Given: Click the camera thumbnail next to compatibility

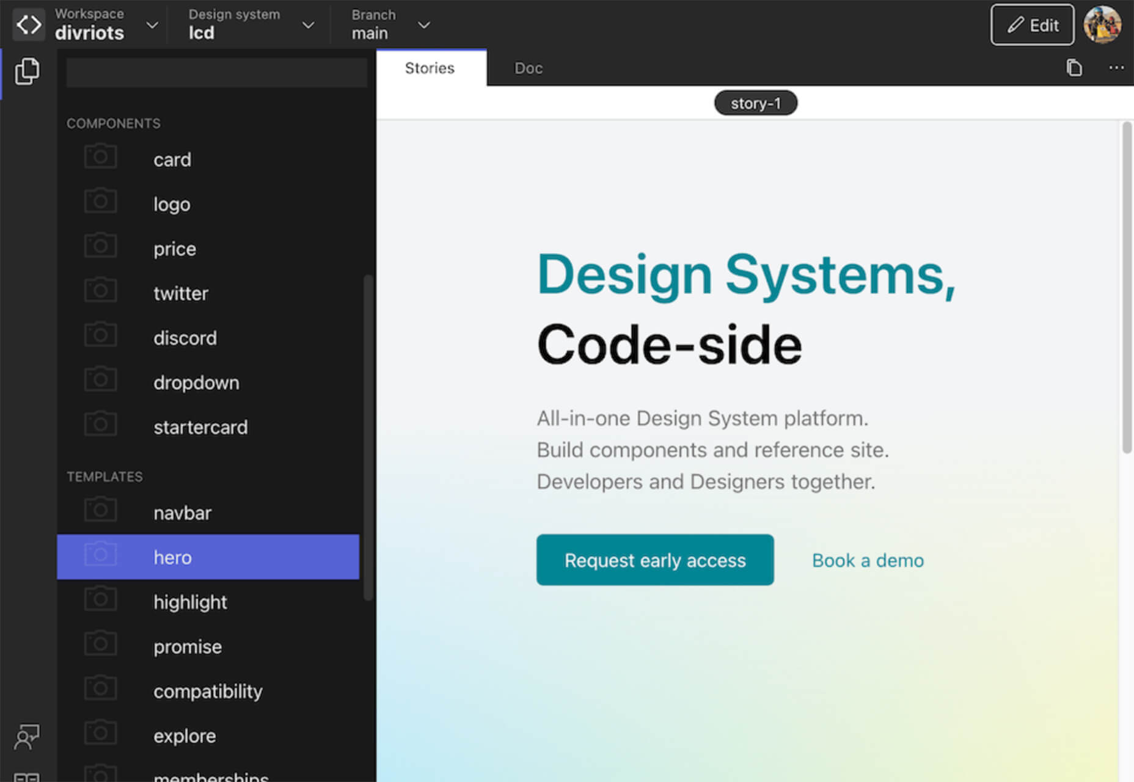Looking at the screenshot, I should [x=100, y=688].
